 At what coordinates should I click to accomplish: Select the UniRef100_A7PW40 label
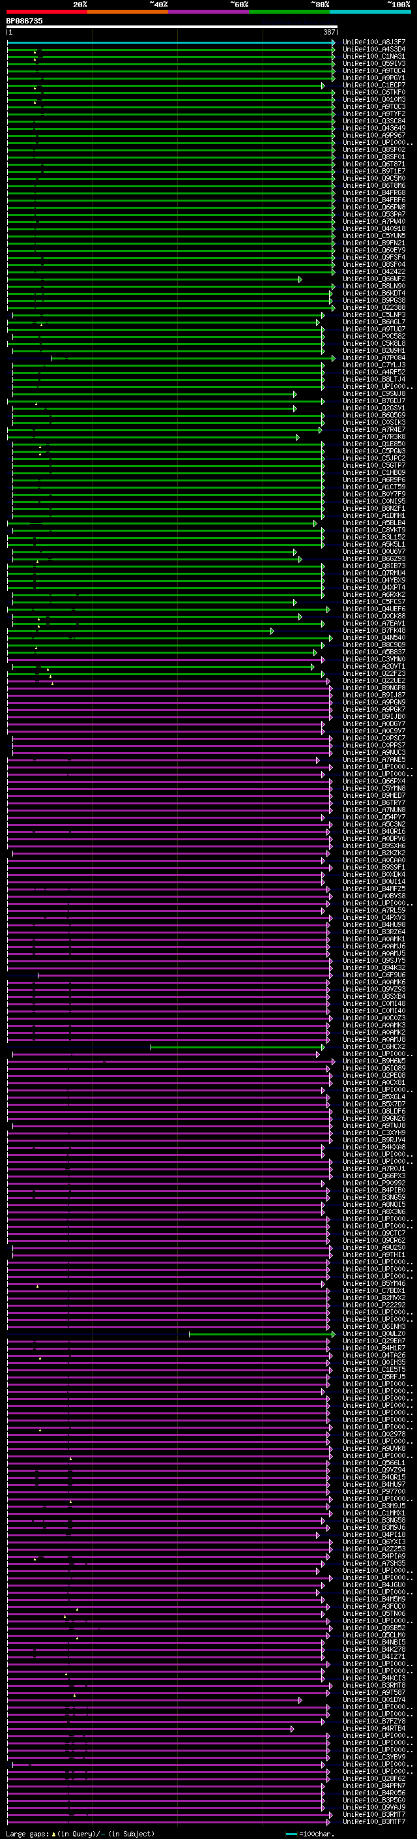pyautogui.click(x=374, y=221)
